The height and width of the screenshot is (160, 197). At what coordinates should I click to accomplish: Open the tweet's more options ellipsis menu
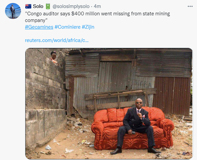190,6
